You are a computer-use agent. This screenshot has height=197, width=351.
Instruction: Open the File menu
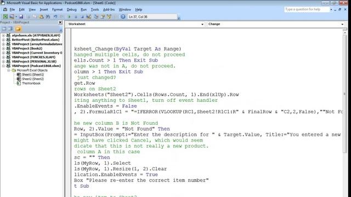[x=12, y=10]
